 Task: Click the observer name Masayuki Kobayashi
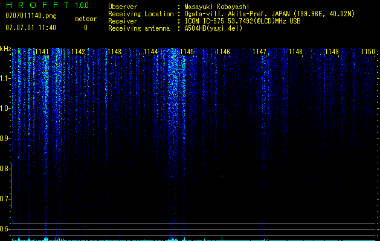click(217, 7)
